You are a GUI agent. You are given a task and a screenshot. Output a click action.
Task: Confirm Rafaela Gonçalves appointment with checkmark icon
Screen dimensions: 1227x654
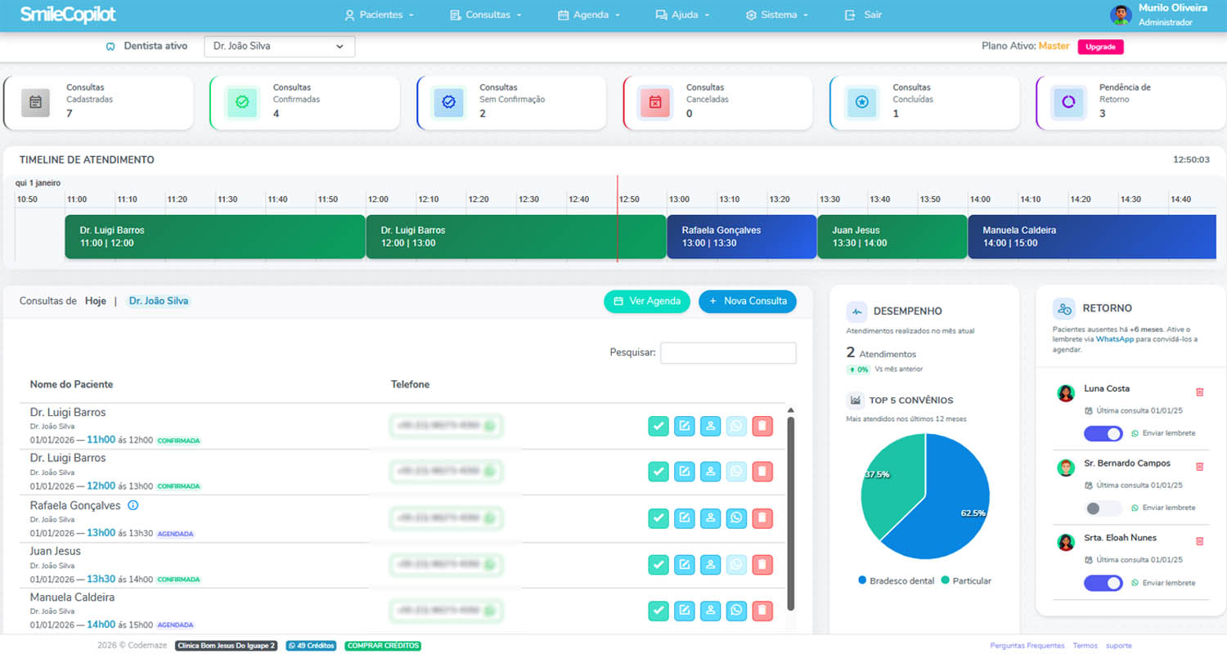pyautogui.click(x=658, y=518)
